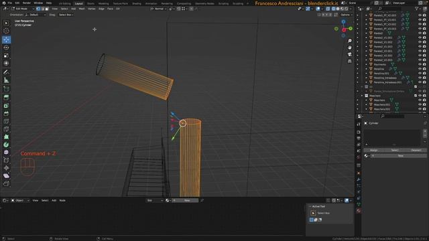Open the File menu
429x241 pixels.
[x=10, y=3]
